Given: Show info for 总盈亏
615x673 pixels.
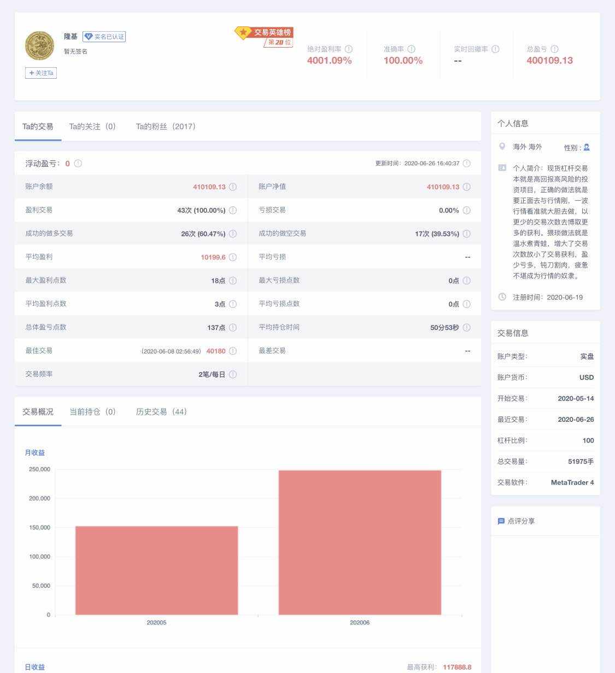Looking at the screenshot, I should click(554, 49).
